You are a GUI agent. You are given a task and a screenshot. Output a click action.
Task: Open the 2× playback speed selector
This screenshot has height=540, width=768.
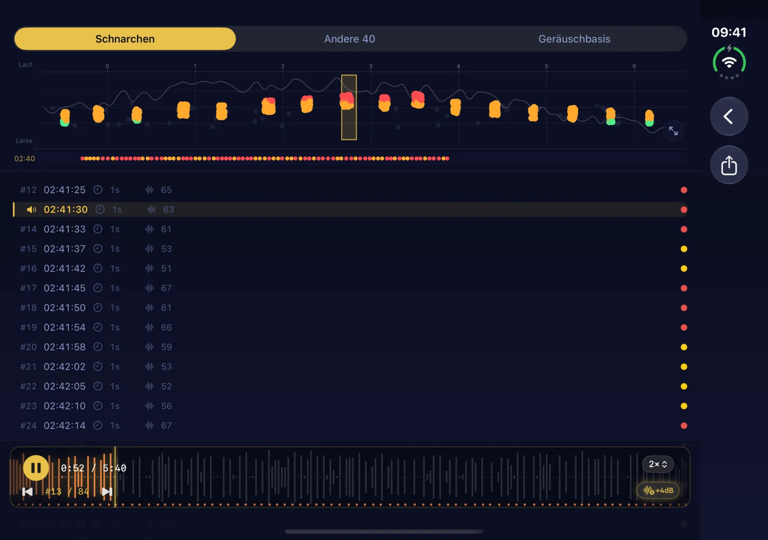658,464
